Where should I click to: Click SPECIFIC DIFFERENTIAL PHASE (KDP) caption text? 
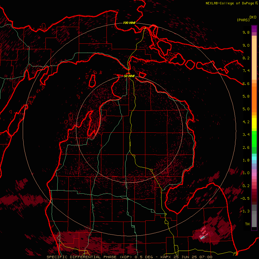[x=90, y=257]
